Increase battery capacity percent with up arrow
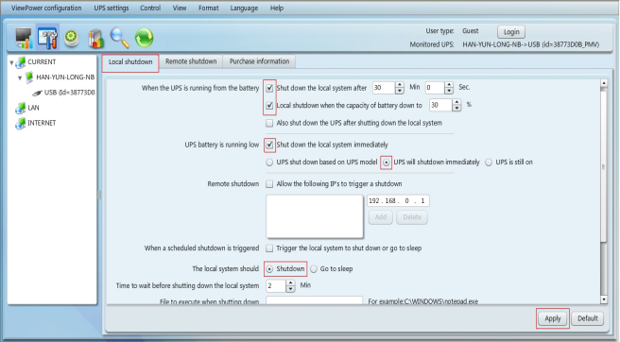620x342 pixels. coord(456,102)
